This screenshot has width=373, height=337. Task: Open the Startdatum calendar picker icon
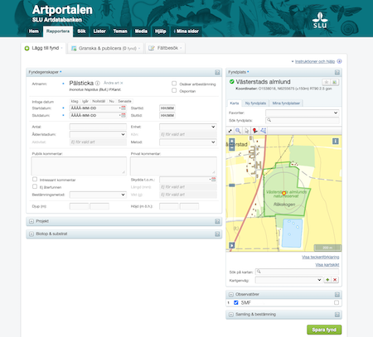coord(124,108)
